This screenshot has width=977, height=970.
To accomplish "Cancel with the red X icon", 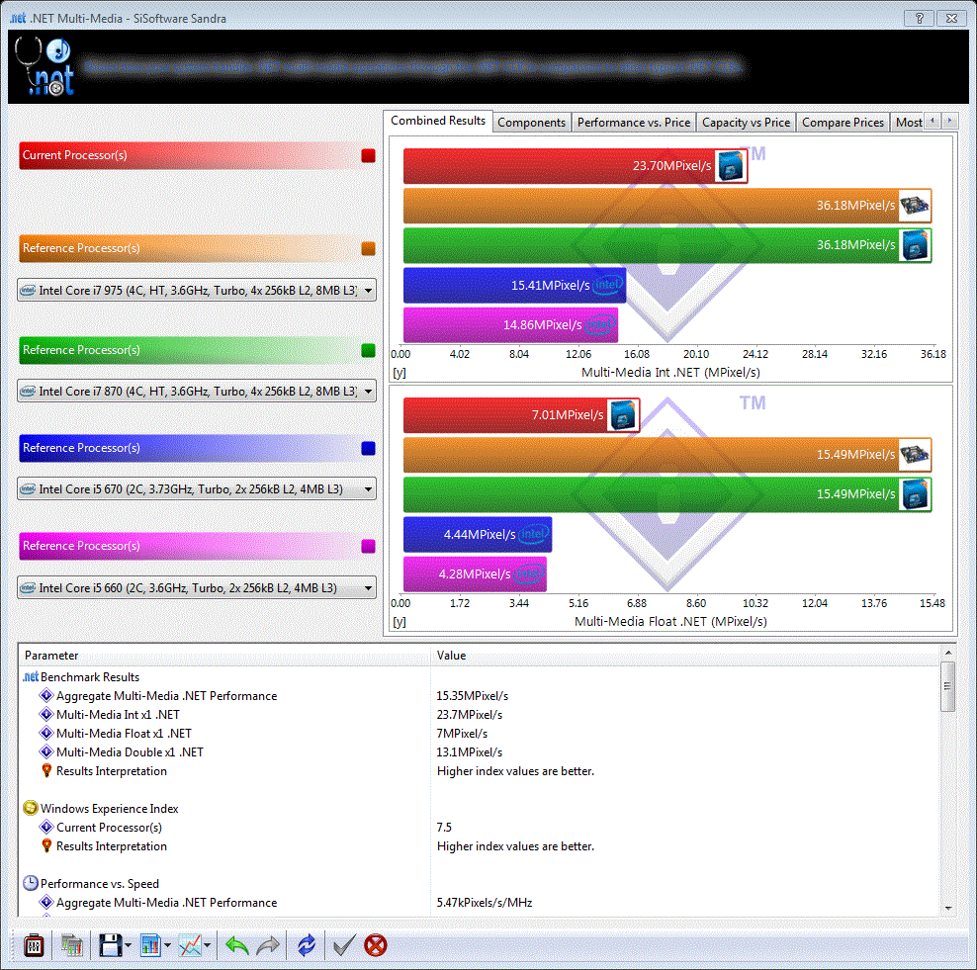I will (375, 945).
